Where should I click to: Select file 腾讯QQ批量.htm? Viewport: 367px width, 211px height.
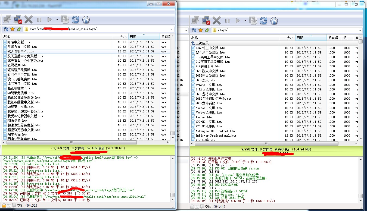coord(86,88)
